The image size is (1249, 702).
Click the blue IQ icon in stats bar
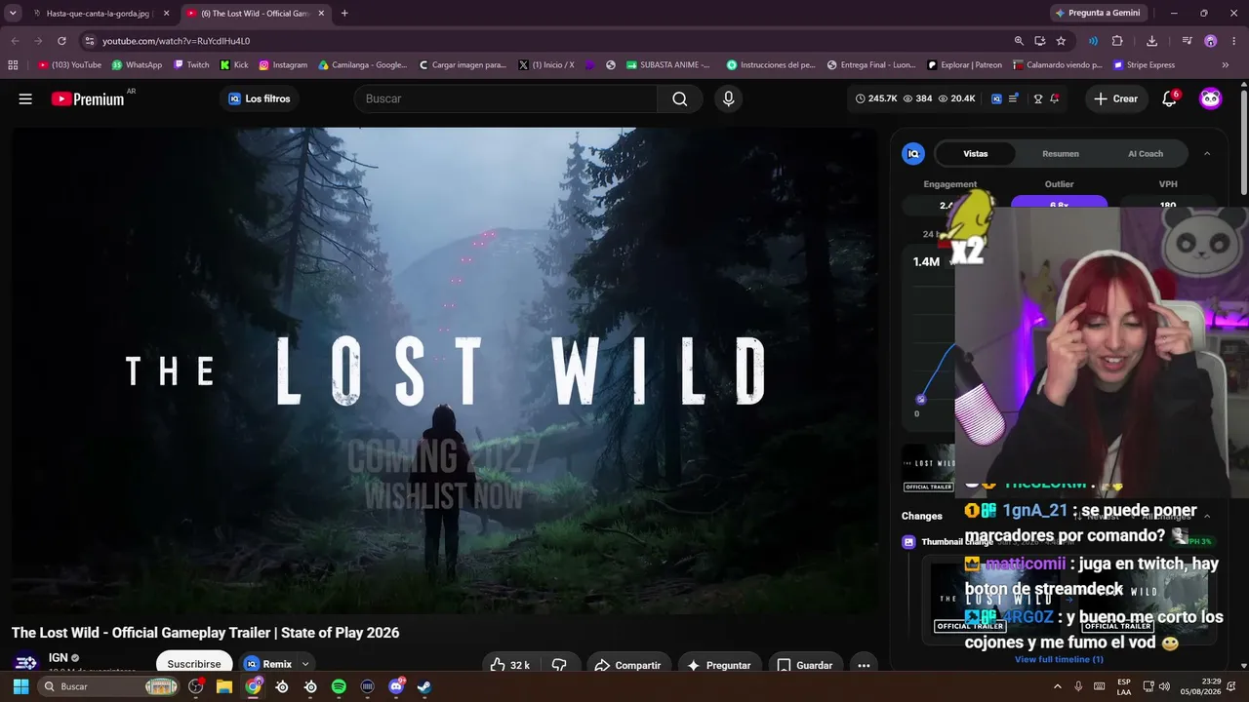pos(996,98)
